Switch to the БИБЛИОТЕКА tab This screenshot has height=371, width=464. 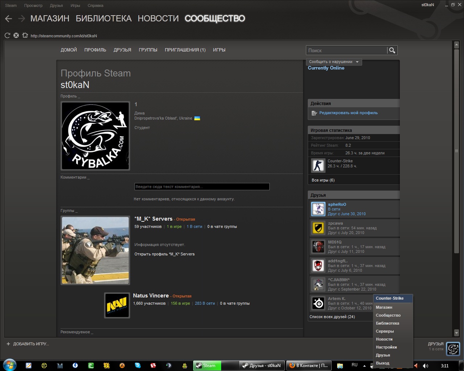[104, 18]
